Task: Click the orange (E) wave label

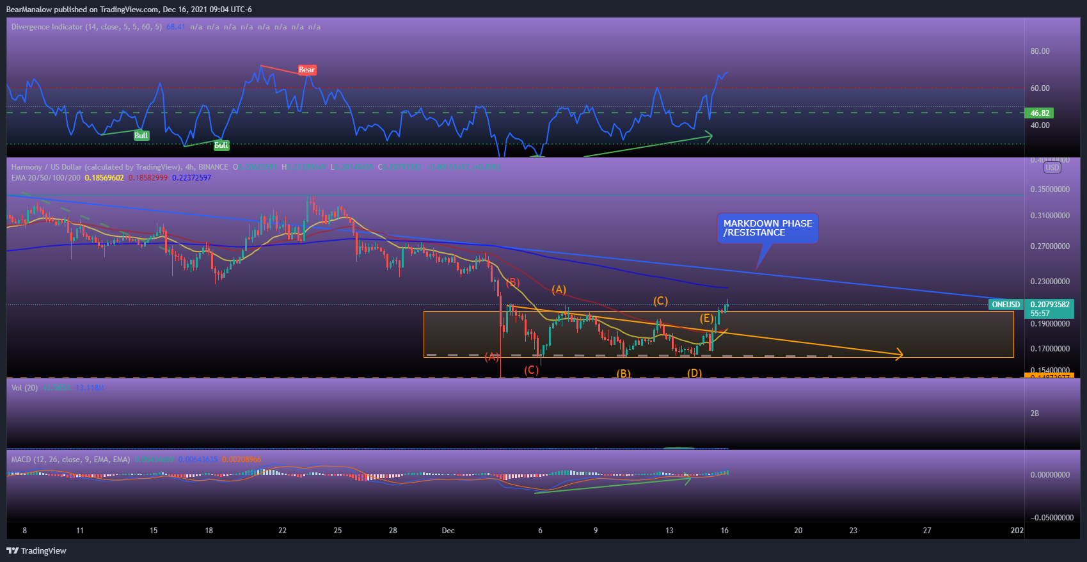Action: (x=706, y=318)
